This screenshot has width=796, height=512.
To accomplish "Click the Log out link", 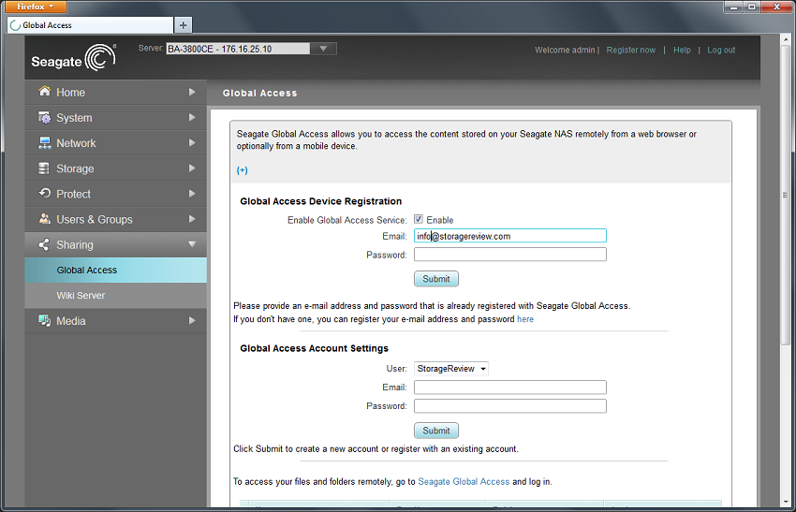I will (x=721, y=50).
